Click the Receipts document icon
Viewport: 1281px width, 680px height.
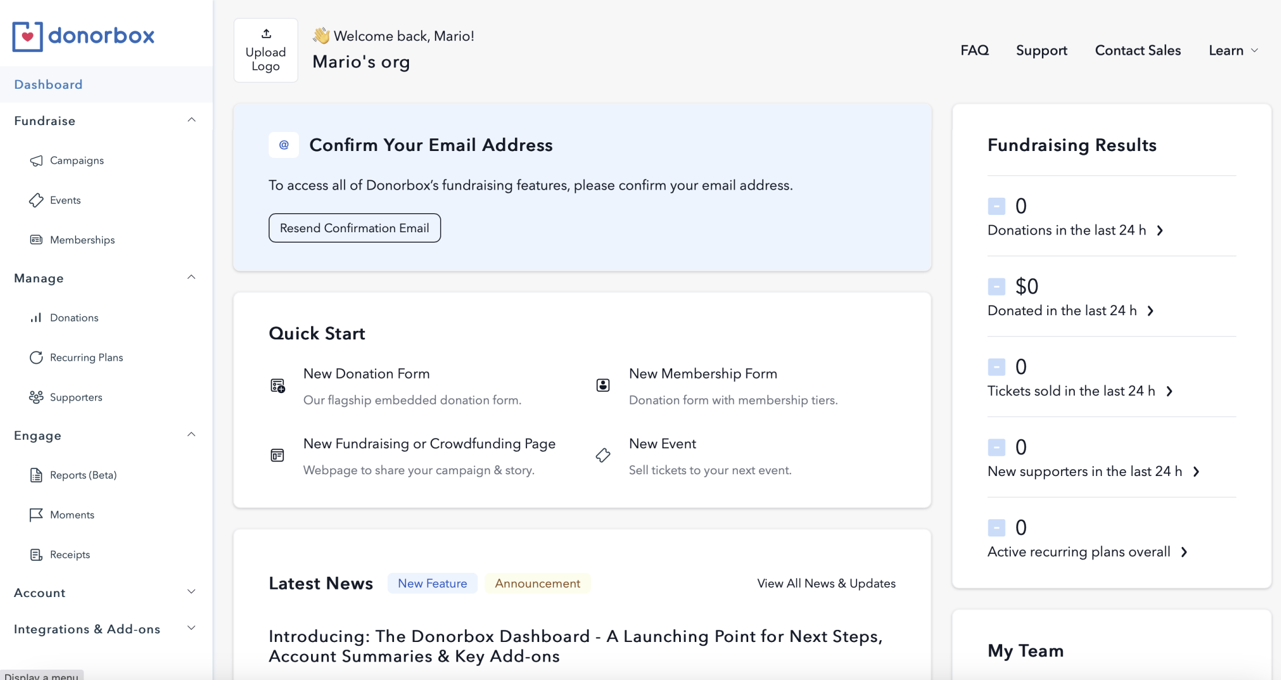point(36,554)
